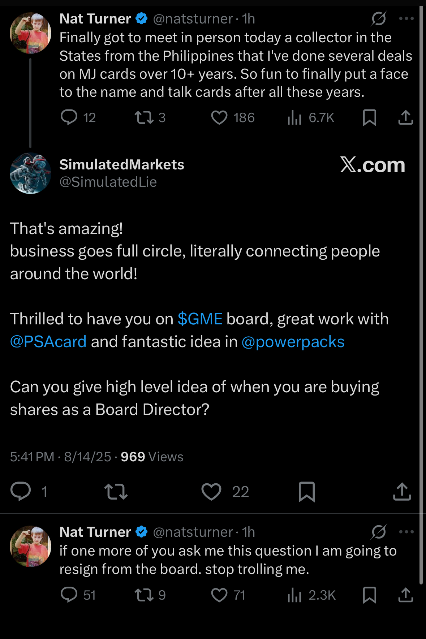Screen dimensions: 426x639
Task: Open more options on Nat Turner's resign reply
Action: tap(406, 532)
